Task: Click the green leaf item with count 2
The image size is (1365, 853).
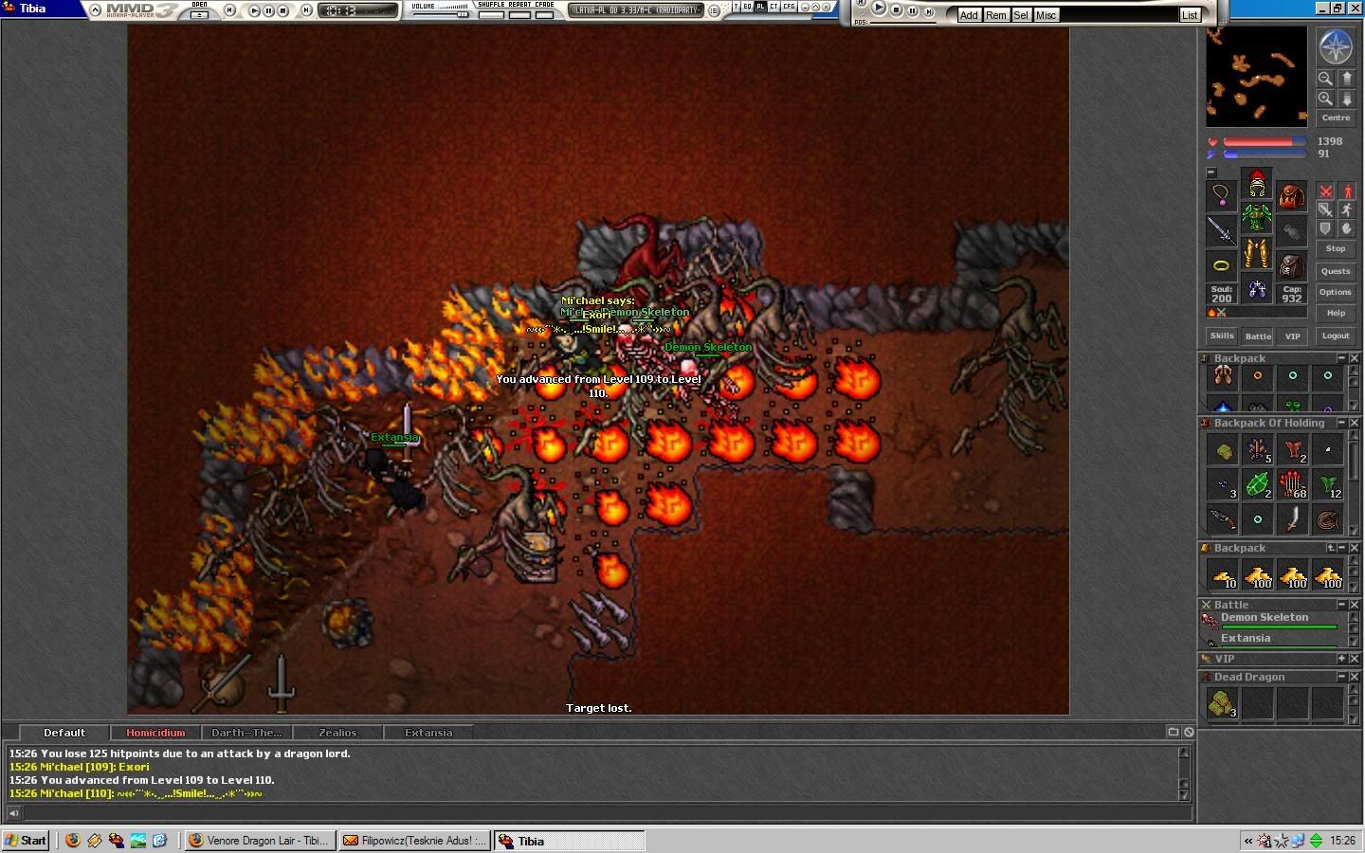Action: coord(1258,484)
